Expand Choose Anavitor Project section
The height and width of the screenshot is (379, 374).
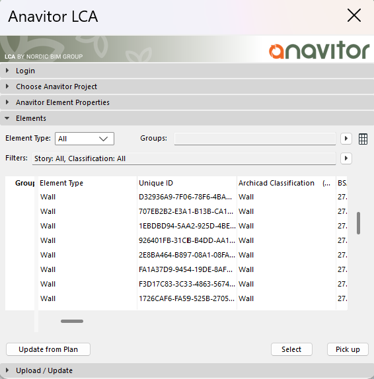(187, 86)
